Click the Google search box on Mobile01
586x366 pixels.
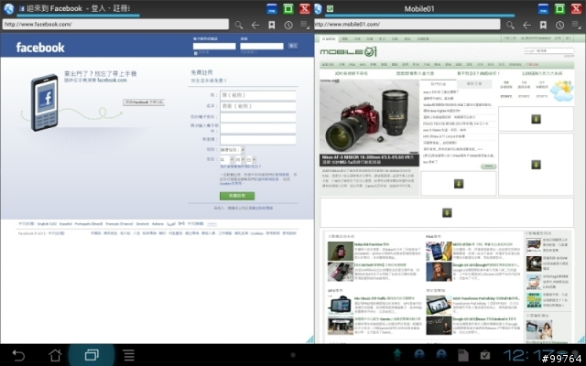pos(548,50)
